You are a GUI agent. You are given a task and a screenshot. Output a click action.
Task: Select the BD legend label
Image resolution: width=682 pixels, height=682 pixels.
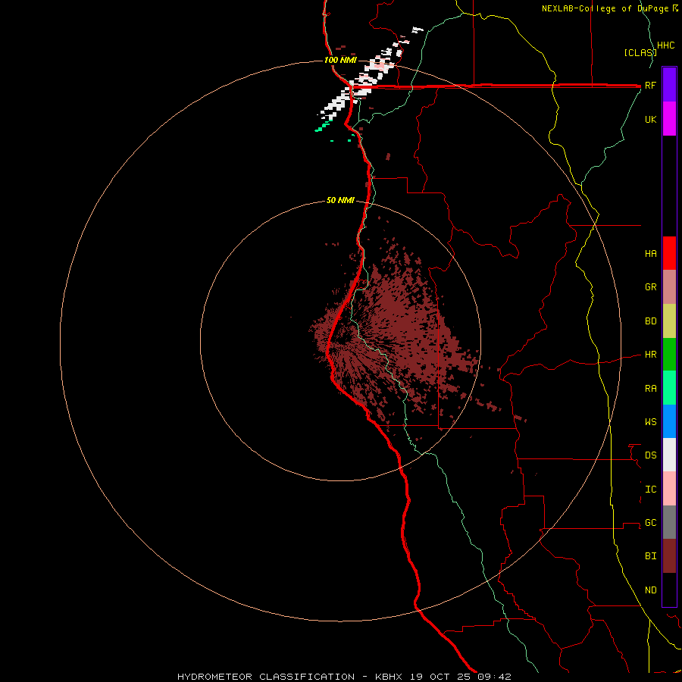(x=651, y=321)
